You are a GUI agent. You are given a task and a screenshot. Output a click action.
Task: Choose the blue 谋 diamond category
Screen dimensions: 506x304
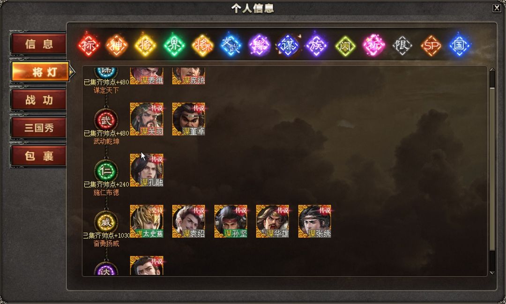point(288,45)
